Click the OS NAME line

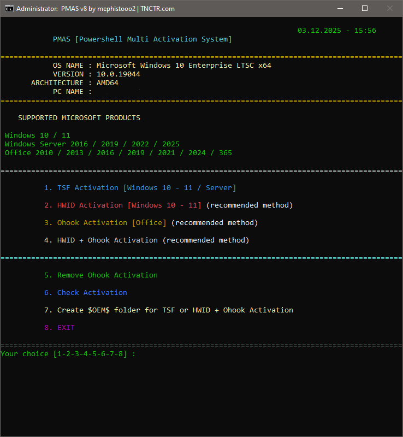[162, 66]
